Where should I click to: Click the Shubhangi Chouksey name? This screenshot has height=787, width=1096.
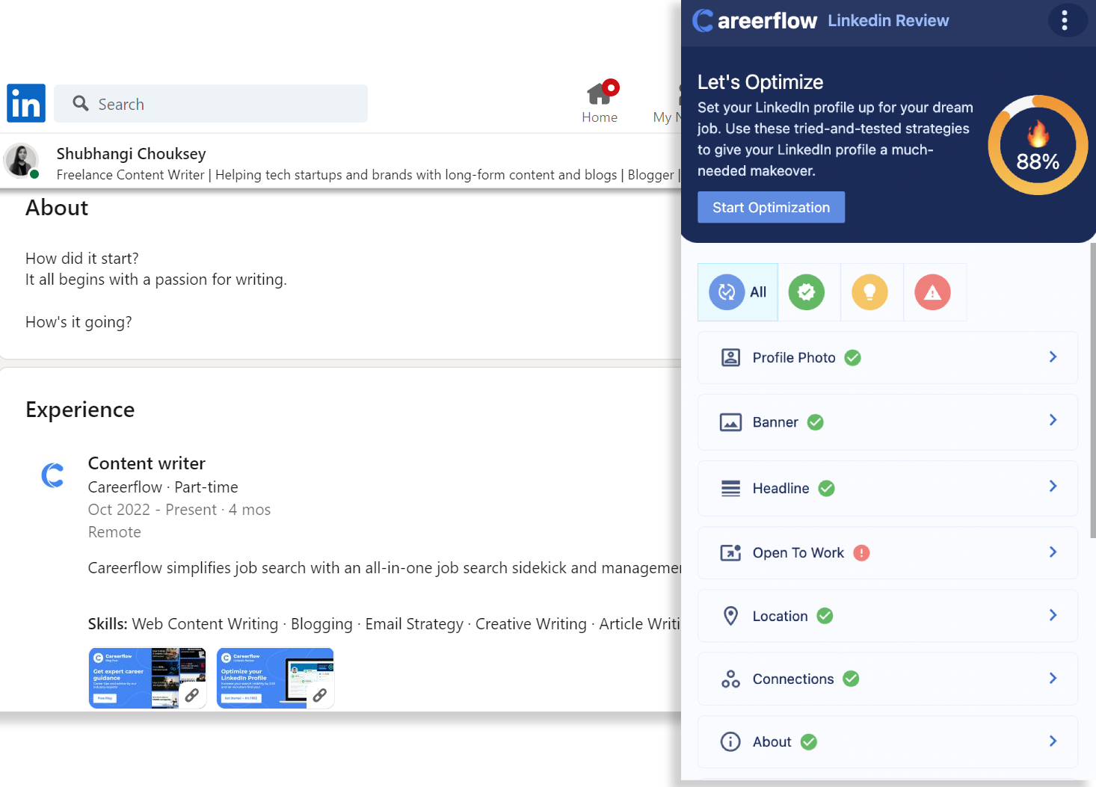[132, 154]
